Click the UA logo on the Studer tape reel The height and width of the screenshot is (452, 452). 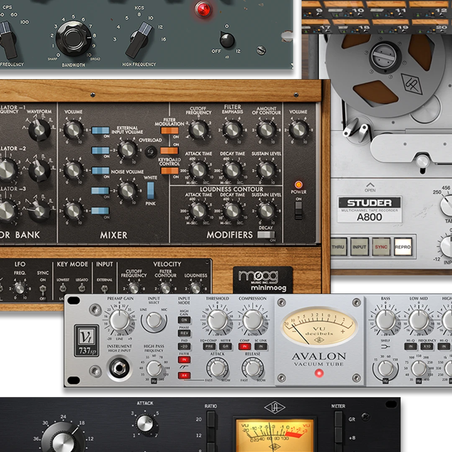(x=411, y=84)
